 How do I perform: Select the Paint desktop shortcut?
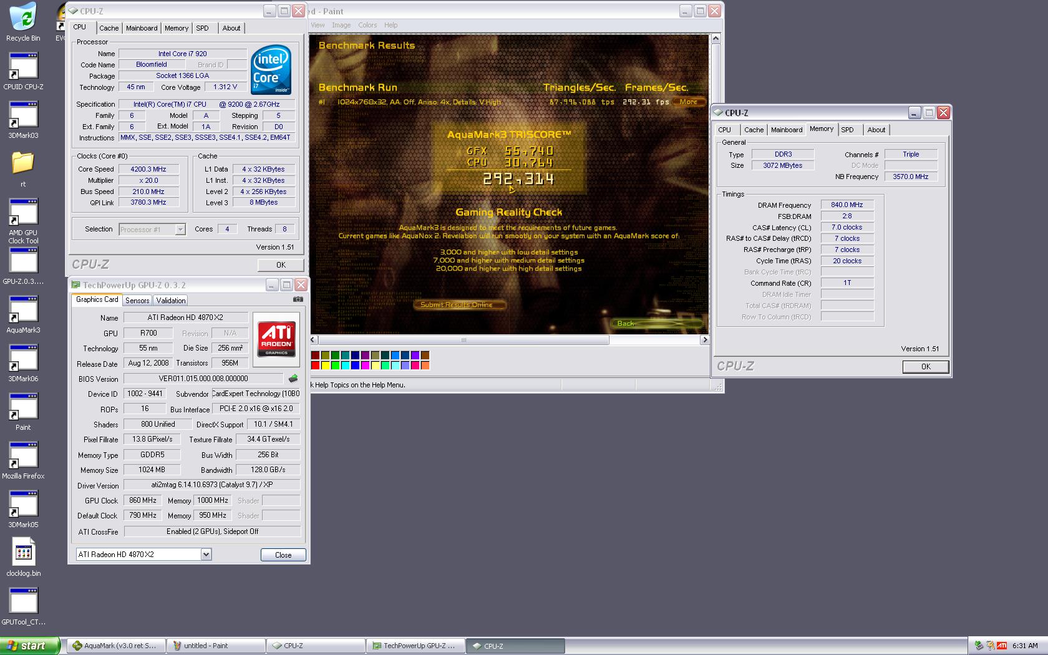(23, 411)
